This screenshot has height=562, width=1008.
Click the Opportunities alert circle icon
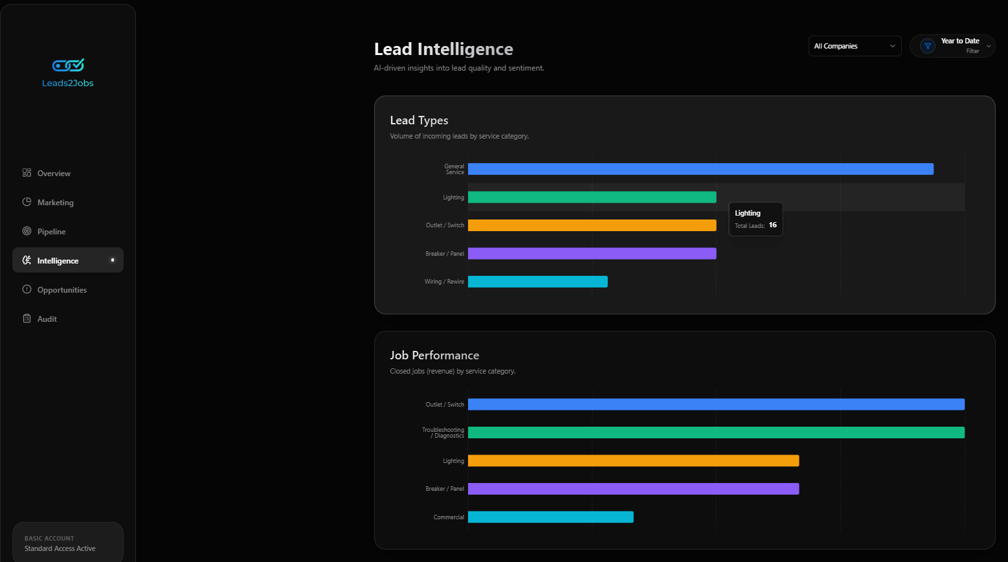click(x=27, y=289)
